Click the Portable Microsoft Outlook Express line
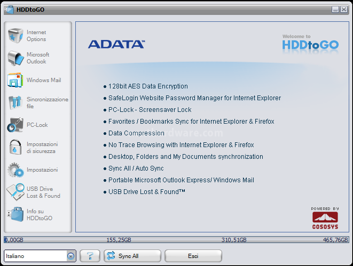The width and height of the screenshot is (353, 266). [x=181, y=180]
